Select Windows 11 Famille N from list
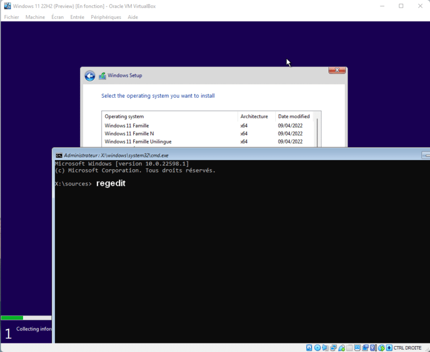 129,134
